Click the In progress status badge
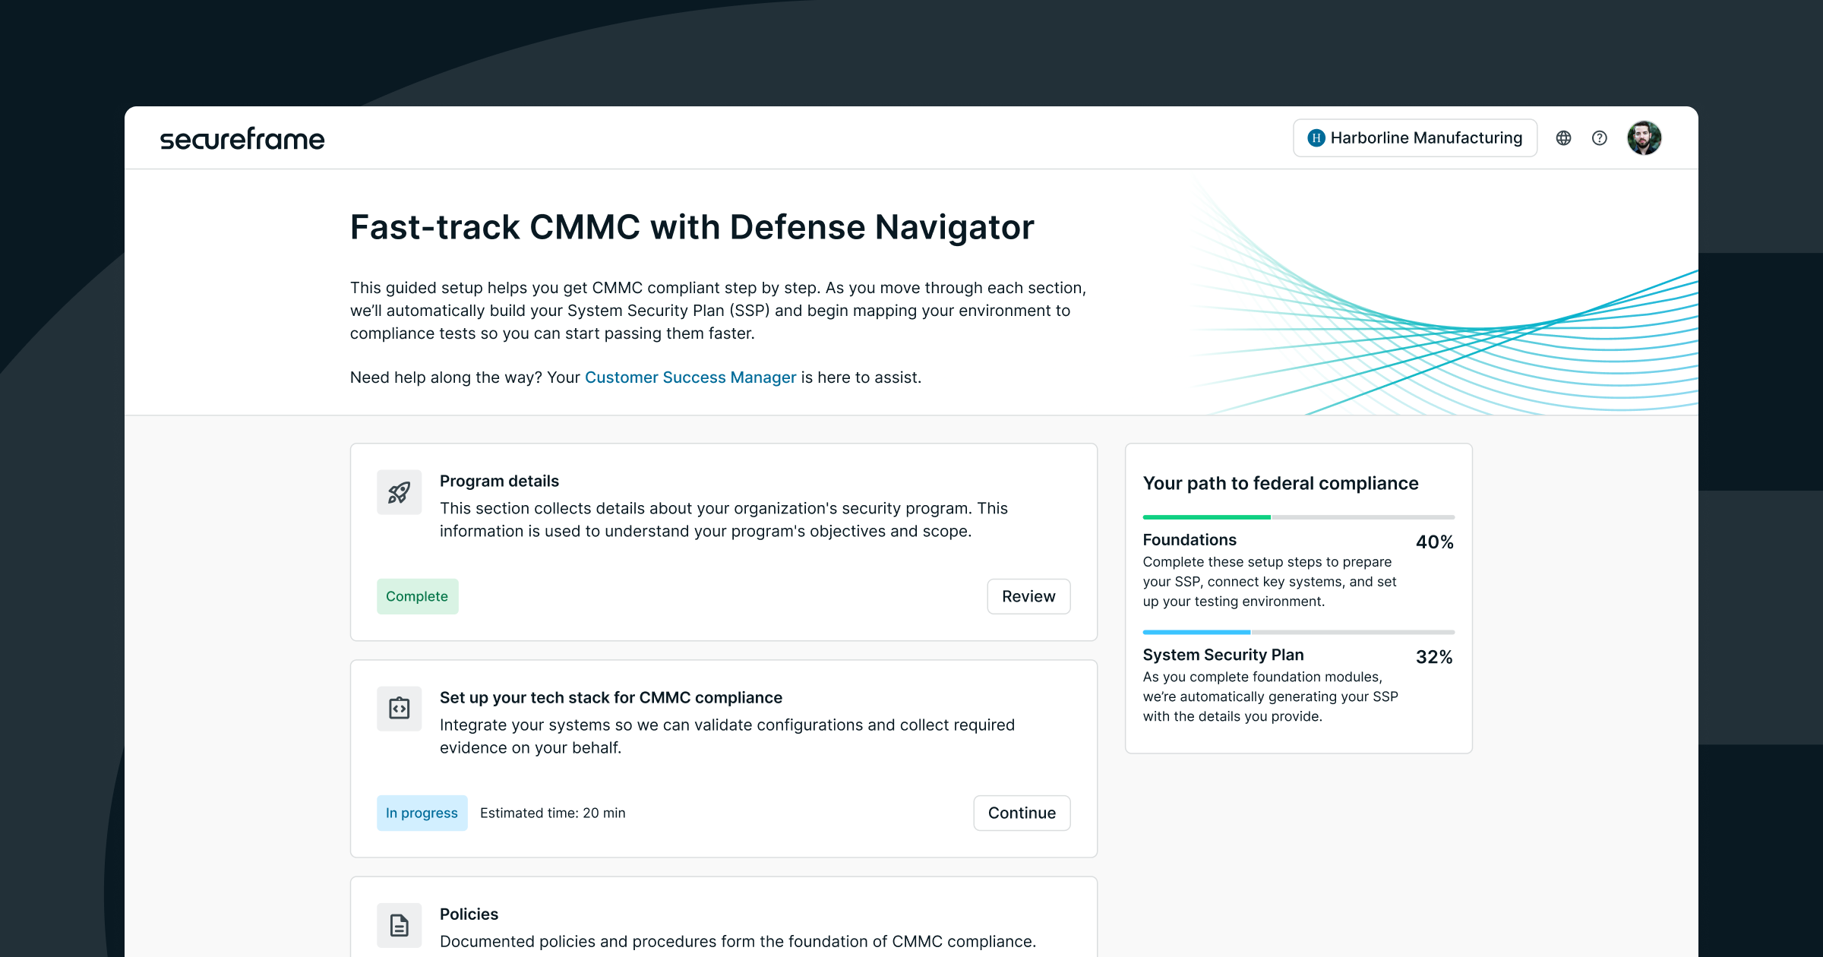The image size is (1823, 957). point(422,813)
